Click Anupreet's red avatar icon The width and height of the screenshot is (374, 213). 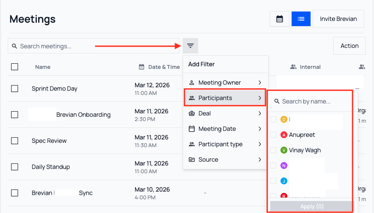[284, 135]
